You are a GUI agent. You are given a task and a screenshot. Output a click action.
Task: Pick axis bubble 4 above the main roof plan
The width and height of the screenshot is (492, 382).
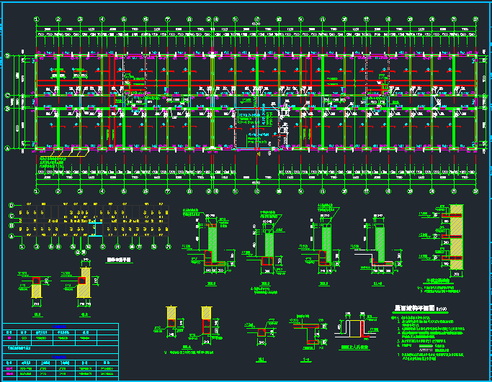102,19
